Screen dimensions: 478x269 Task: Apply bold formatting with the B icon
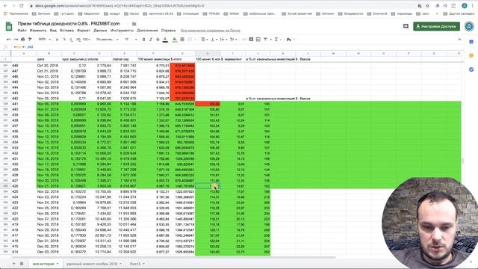tap(143, 40)
